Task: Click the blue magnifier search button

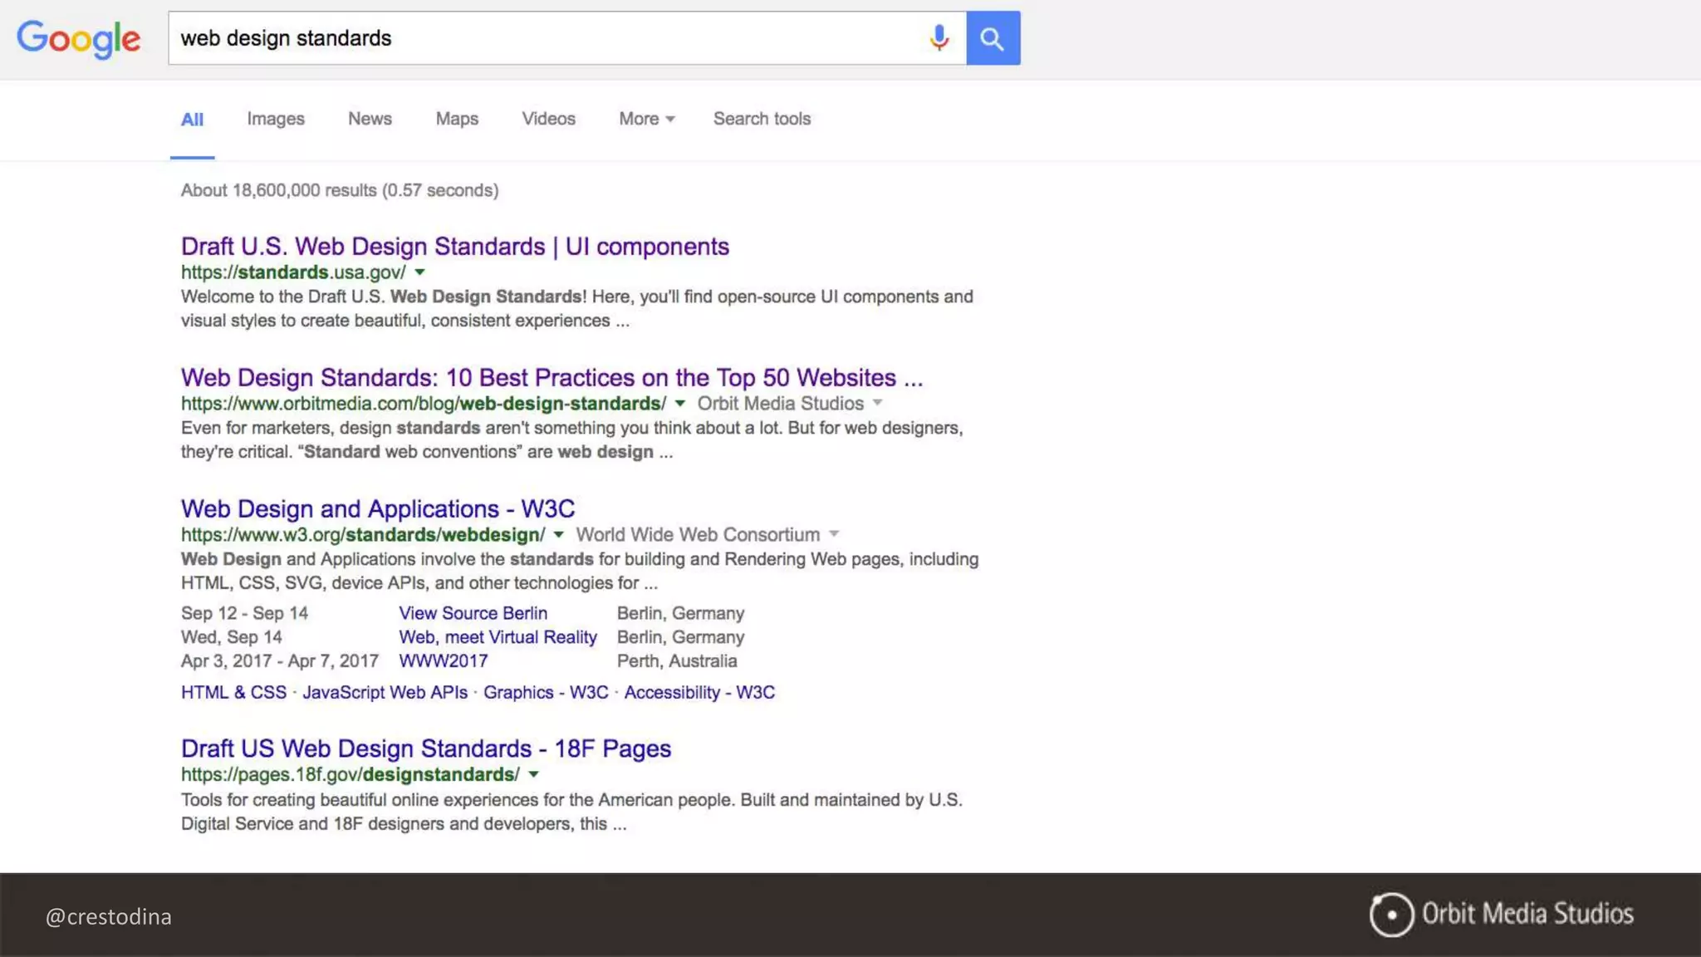Action: (x=993, y=38)
